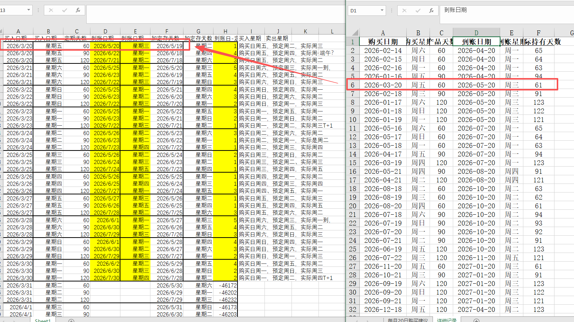The width and height of the screenshot is (574, 322).
Task: Click Select All corner in right worksheet
Action: pos(354,33)
